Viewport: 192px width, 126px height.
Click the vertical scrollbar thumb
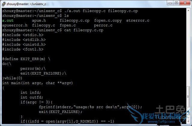(x=188, y=97)
